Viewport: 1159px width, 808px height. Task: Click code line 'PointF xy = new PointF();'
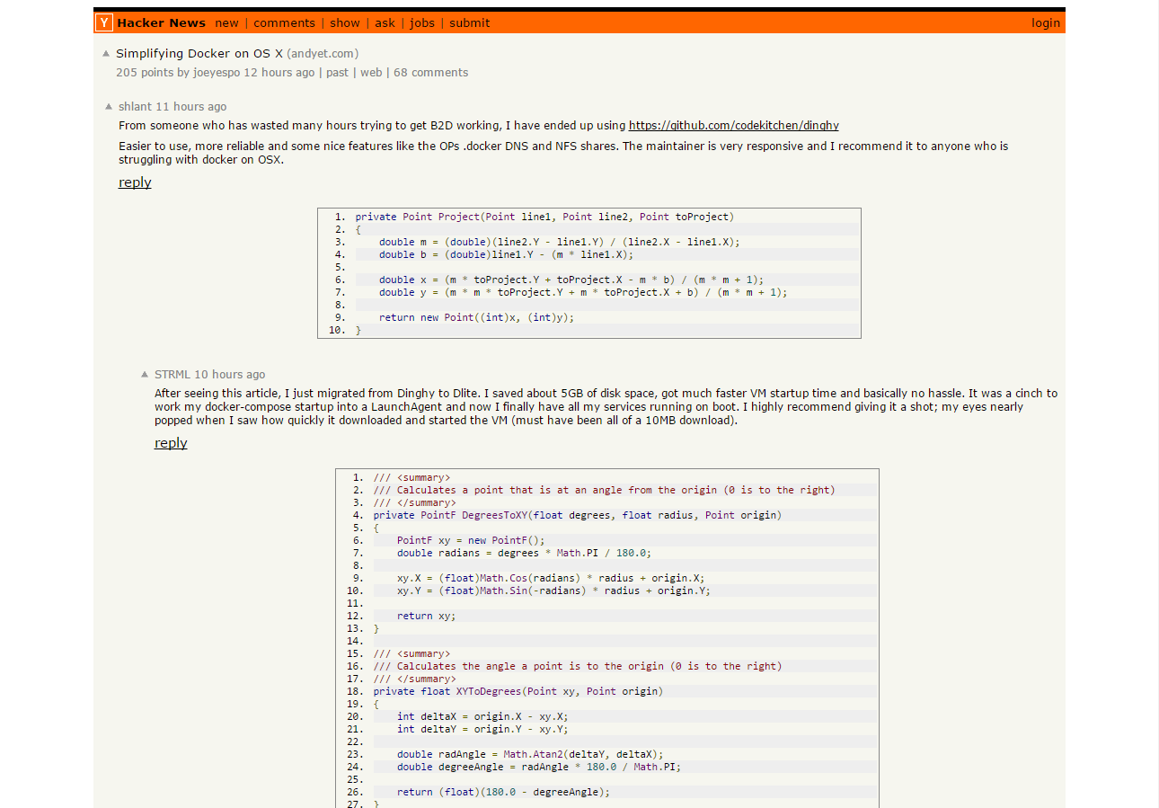tap(471, 540)
